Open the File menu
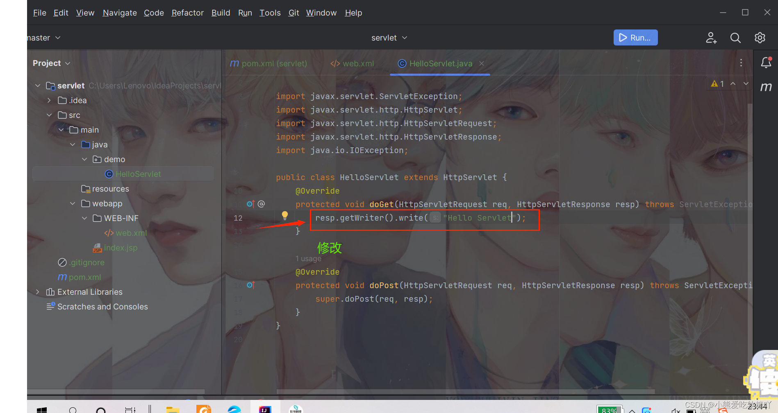778x413 pixels. click(40, 13)
